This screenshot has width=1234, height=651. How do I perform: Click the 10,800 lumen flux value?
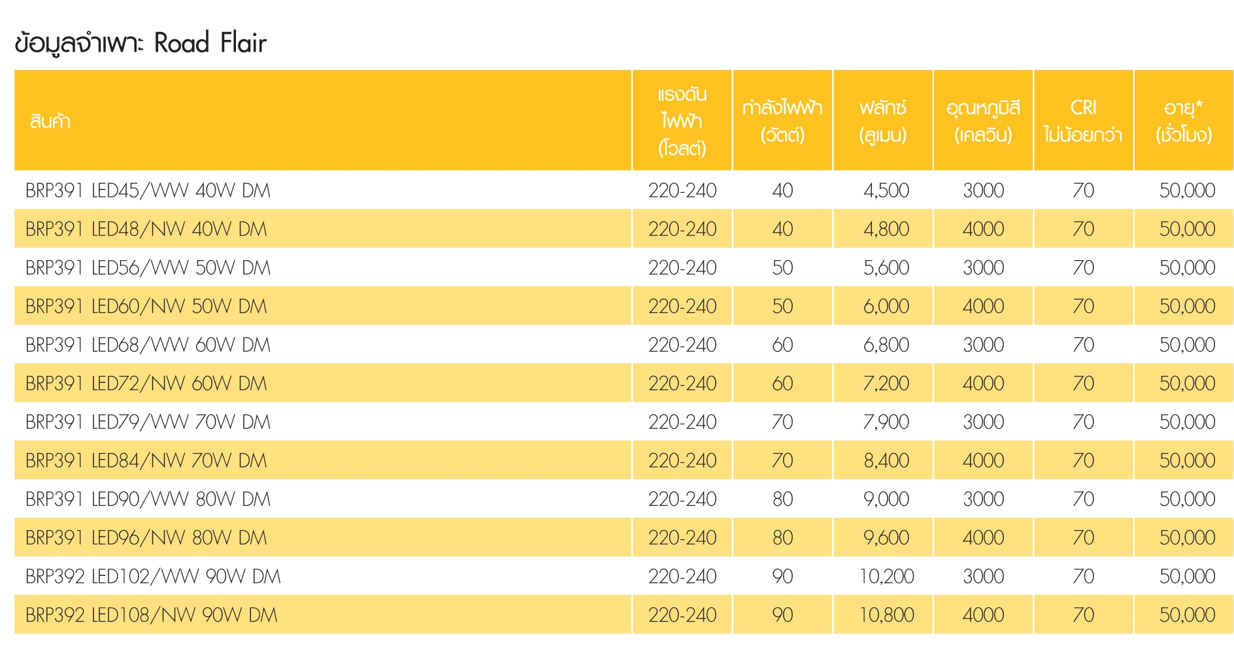point(886,614)
